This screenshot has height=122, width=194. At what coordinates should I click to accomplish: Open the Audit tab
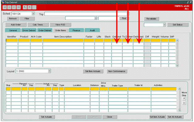tap(92, 30)
